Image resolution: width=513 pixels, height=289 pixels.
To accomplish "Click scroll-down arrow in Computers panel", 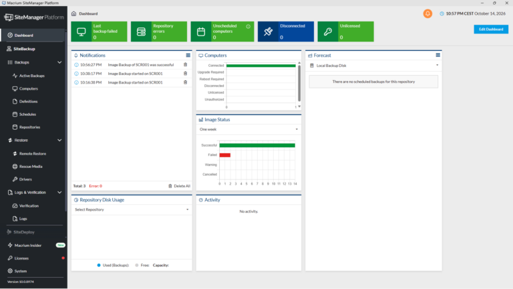I will coord(299,106).
